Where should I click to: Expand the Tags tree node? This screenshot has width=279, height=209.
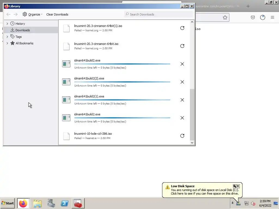pyautogui.click(x=7, y=37)
